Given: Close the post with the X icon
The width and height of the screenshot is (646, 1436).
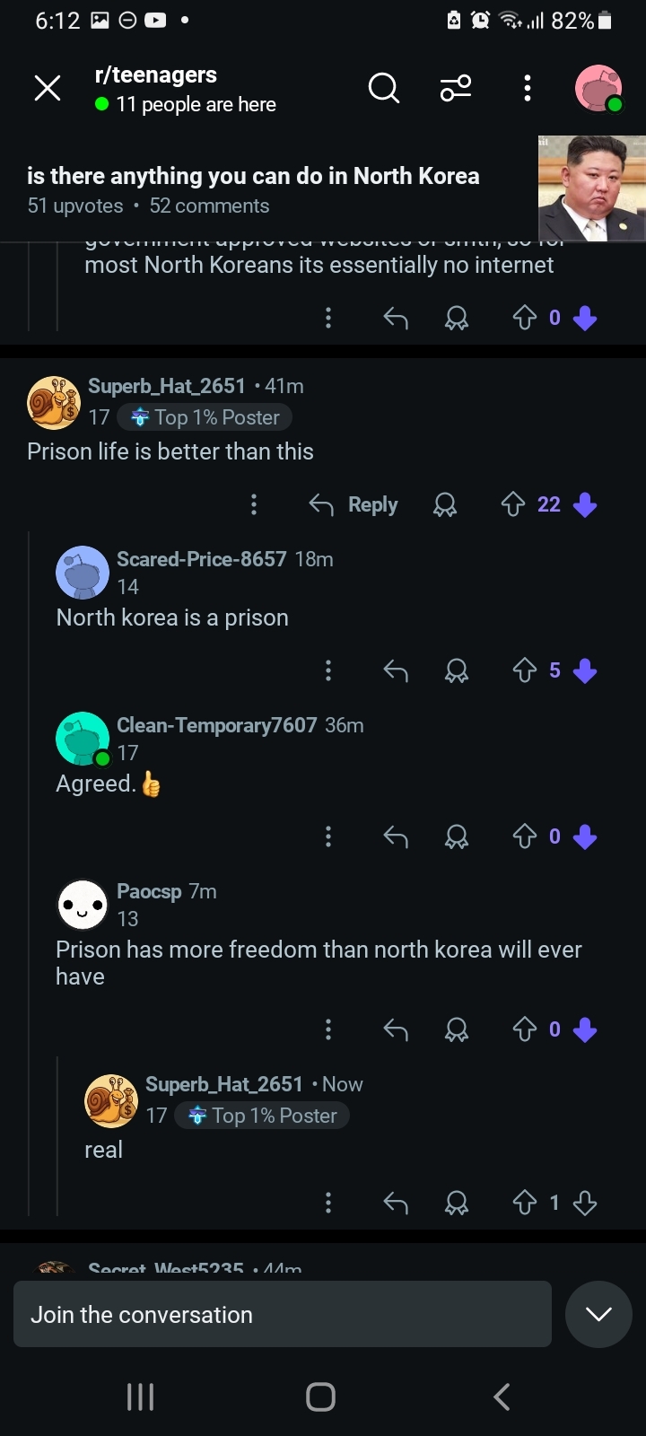Looking at the screenshot, I should (x=48, y=88).
